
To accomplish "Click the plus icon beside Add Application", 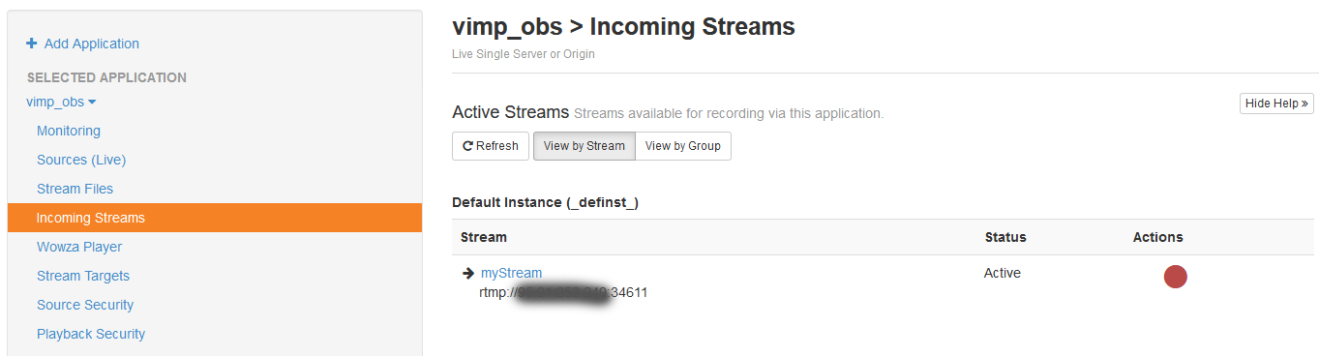I will point(32,44).
